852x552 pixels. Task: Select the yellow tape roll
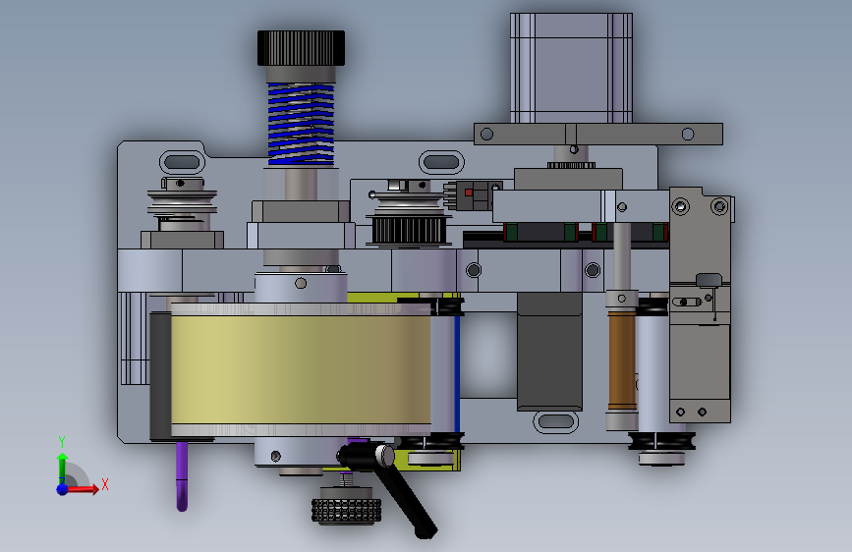tap(301, 369)
